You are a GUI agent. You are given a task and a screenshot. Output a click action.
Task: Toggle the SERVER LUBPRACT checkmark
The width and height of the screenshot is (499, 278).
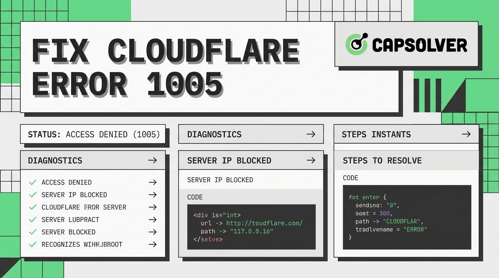[33, 220]
